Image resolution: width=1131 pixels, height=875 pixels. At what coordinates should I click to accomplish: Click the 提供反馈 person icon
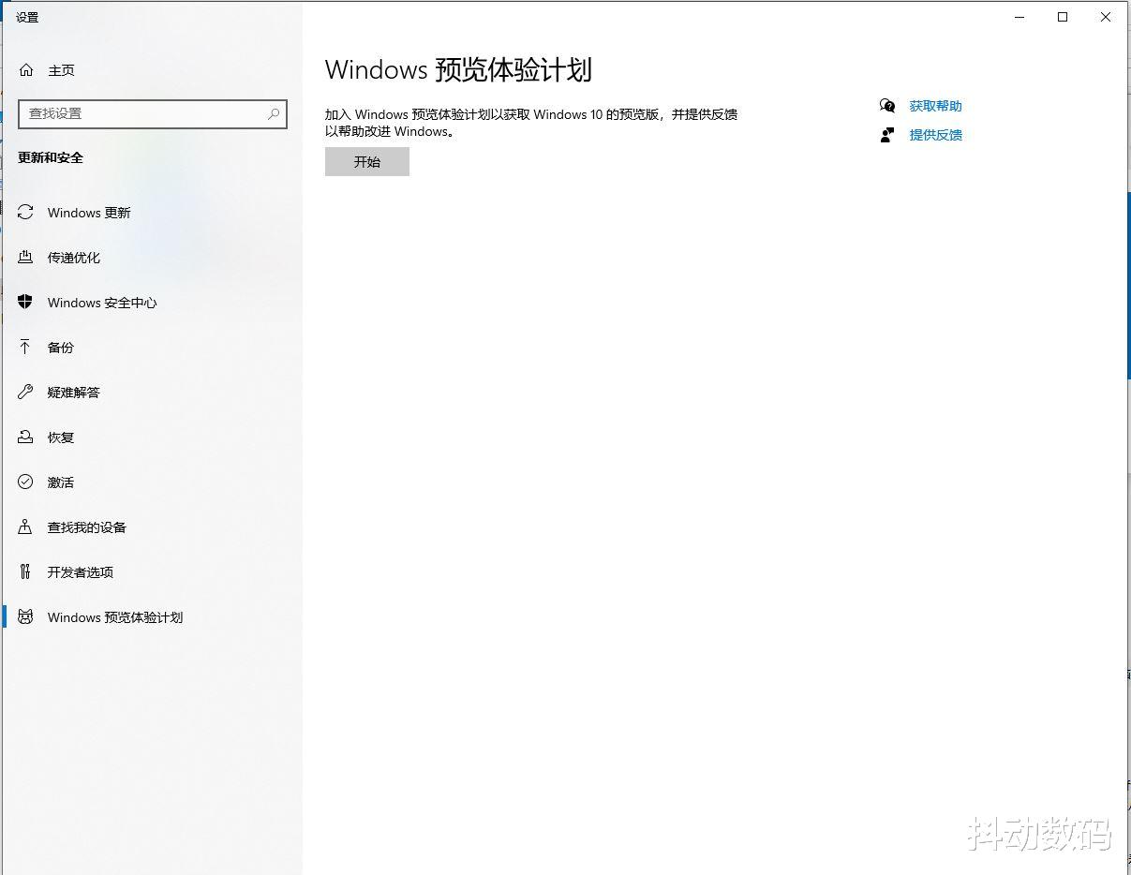[x=887, y=135]
